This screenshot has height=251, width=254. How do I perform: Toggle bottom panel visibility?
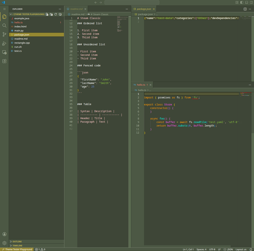click(246, 2)
